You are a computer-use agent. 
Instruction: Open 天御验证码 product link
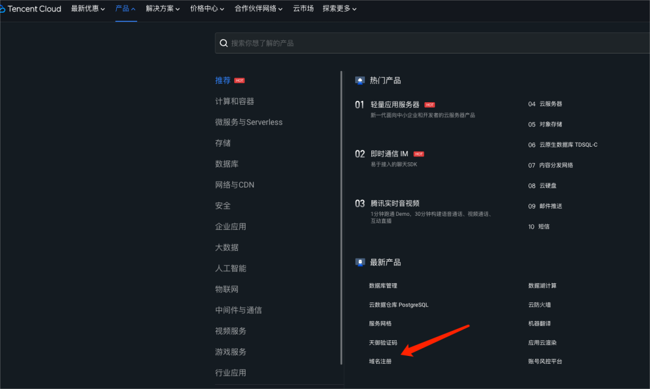point(383,343)
